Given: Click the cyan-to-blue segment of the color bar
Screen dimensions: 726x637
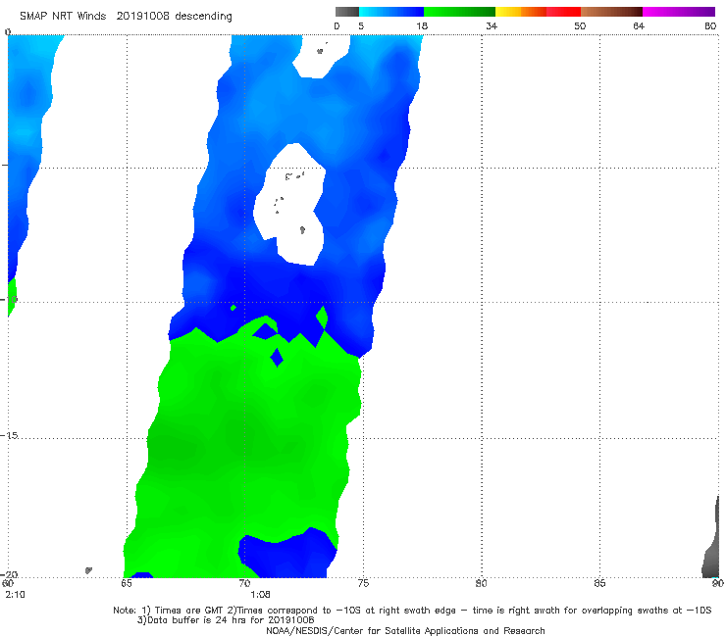Looking at the screenshot, I should click(391, 12).
